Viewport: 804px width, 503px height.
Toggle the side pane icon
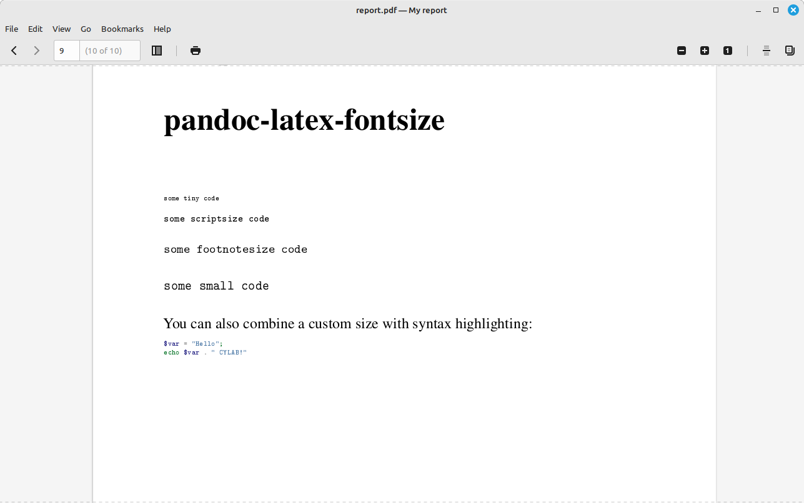point(157,51)
